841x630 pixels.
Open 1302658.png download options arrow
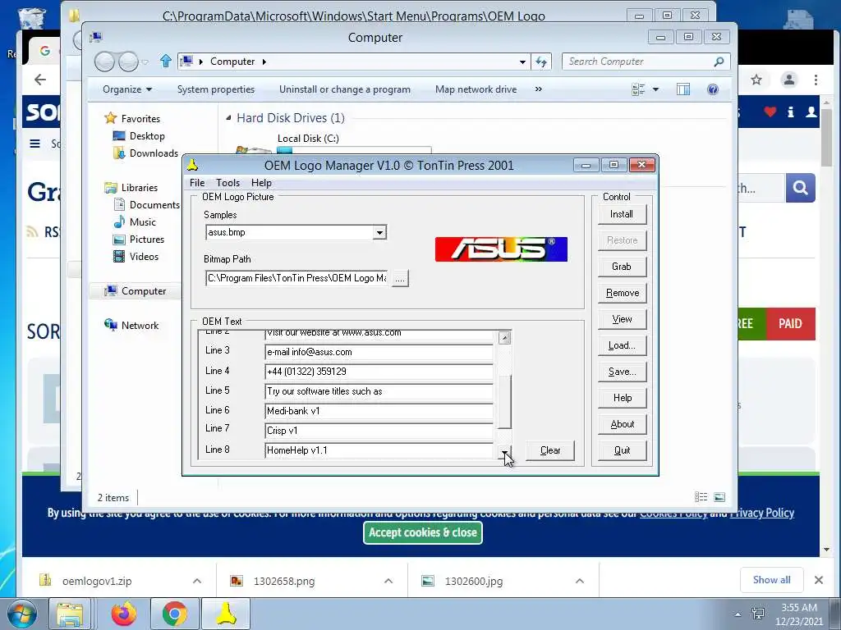[x=388, y=581]
